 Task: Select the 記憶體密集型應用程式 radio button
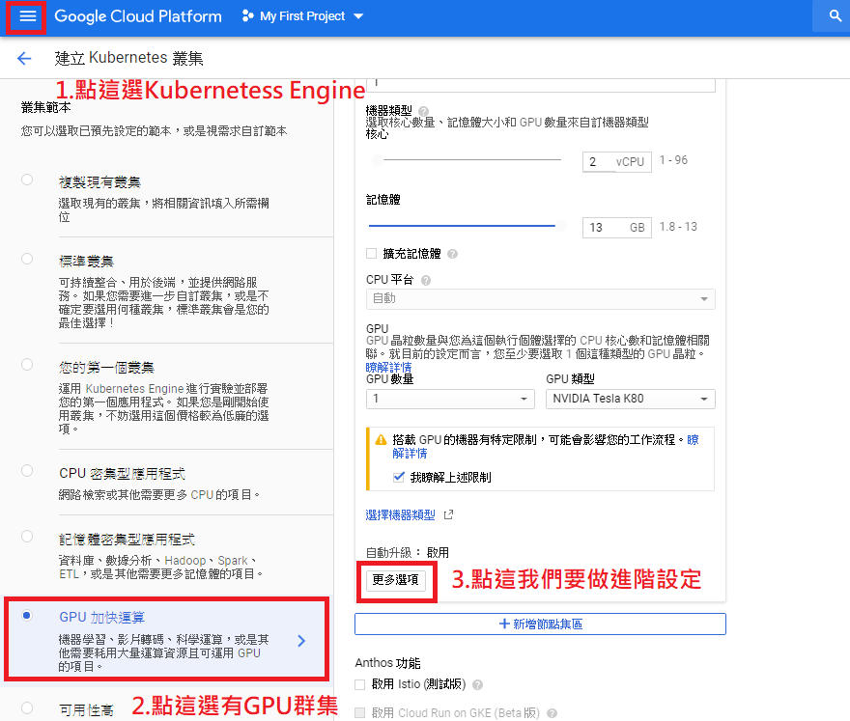27,537
